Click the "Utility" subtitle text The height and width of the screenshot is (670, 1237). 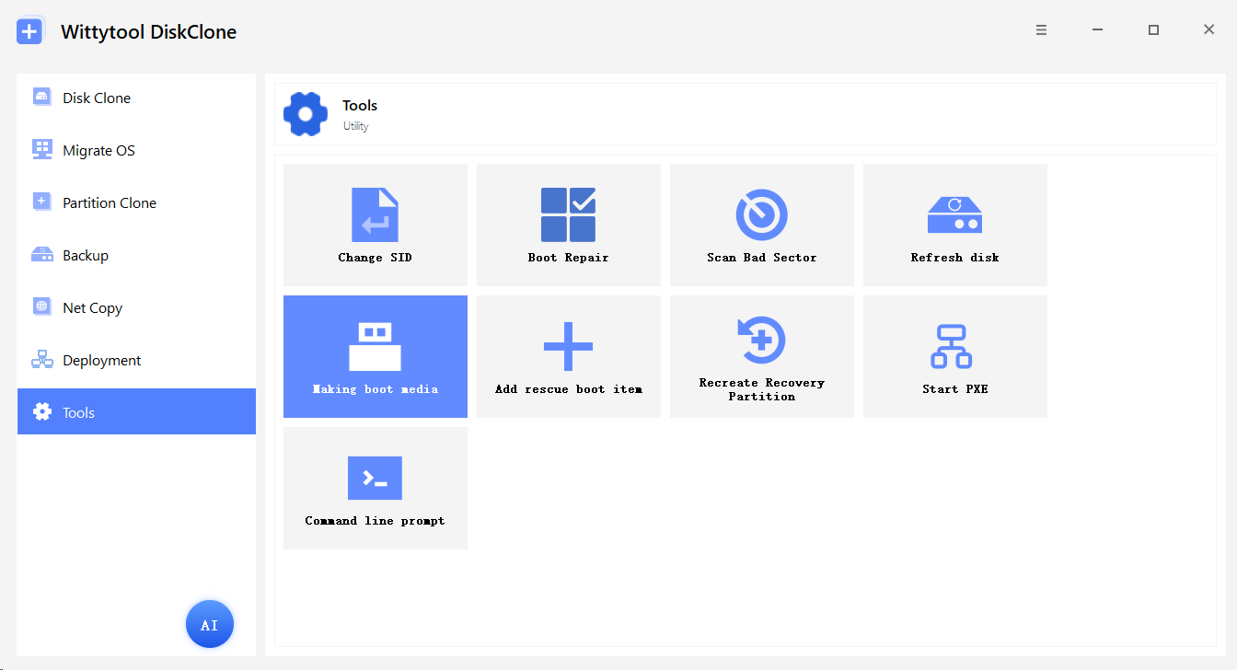point(356,126)
